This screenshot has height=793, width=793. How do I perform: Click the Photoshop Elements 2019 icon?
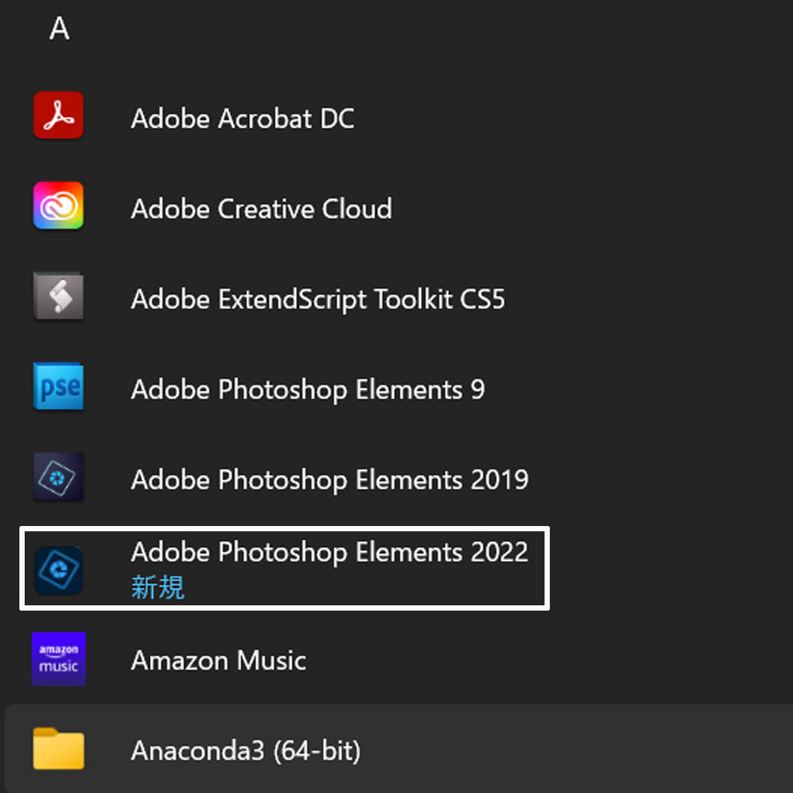click(58, 477)
